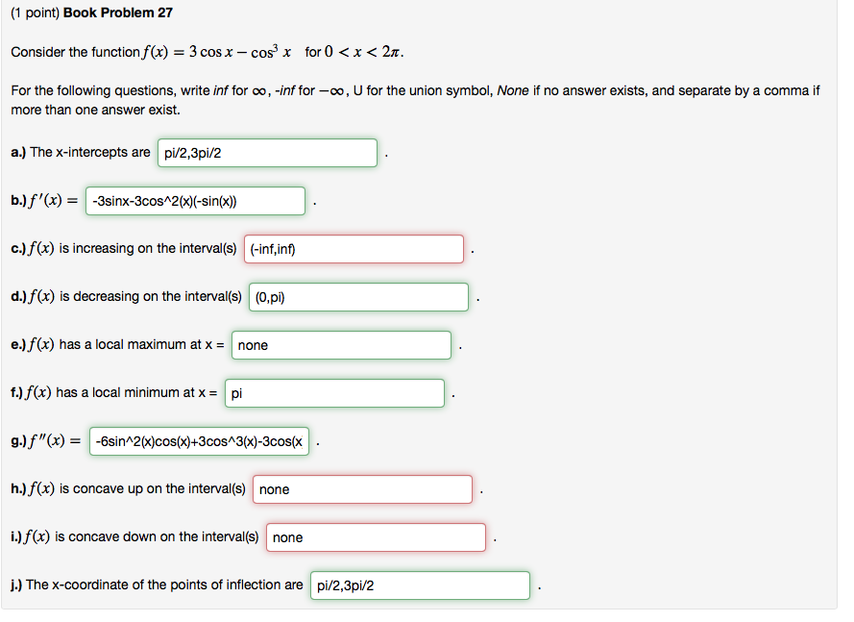Click the local minimum field containing pi
Image resolution: width=854 pixels, height=622 pixels.
pyautogui.click(x=333, y=392)
